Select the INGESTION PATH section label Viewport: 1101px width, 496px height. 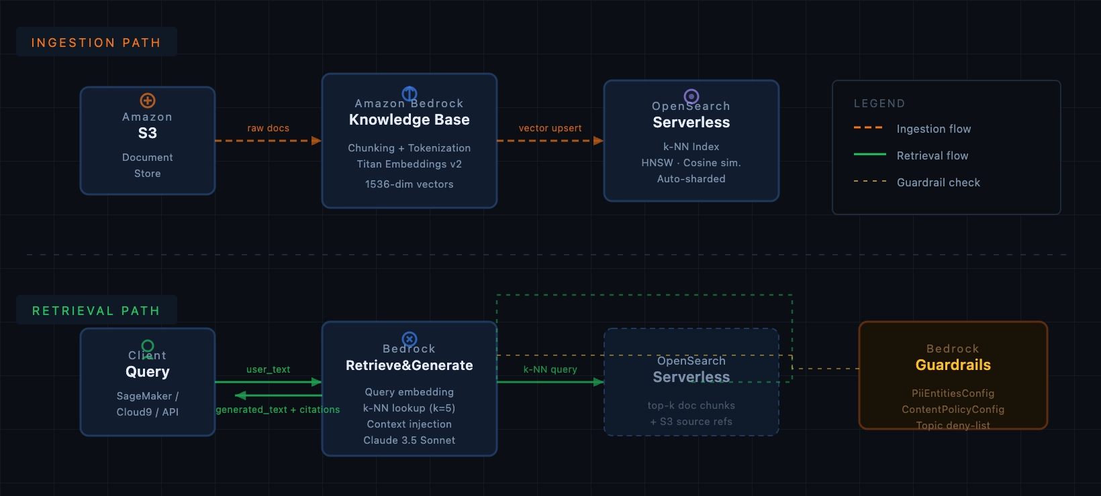point(97,42)
